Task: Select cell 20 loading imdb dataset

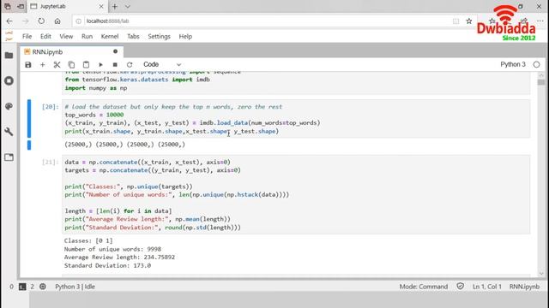Action: (296, 119)
